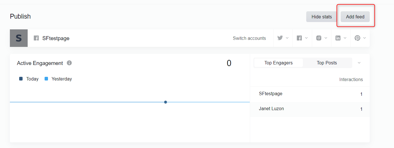Toggle the Today series legend
This screenshot has width=394, height=148.
coord(29,79)
